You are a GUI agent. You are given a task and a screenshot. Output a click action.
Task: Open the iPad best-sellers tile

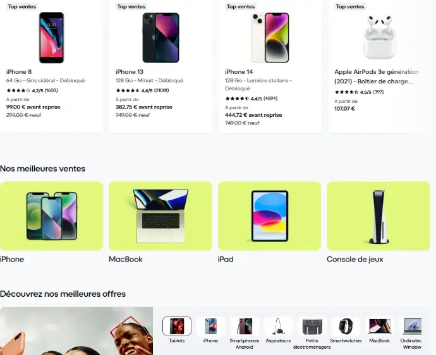coord(269,216)
